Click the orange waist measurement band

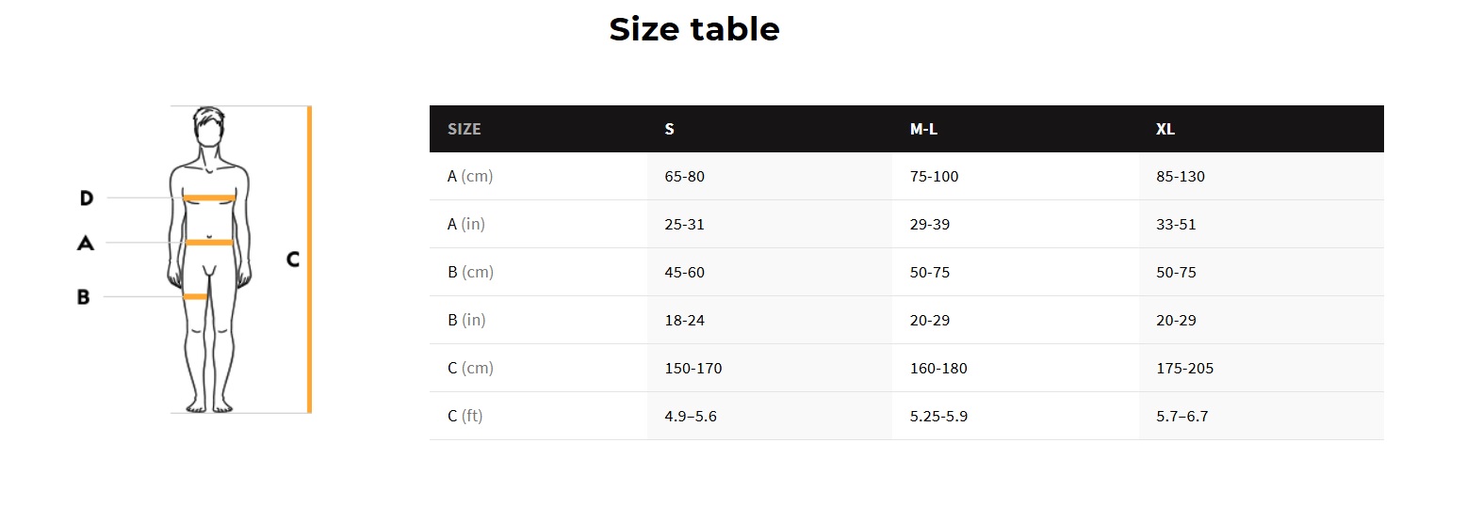[208, 243]
